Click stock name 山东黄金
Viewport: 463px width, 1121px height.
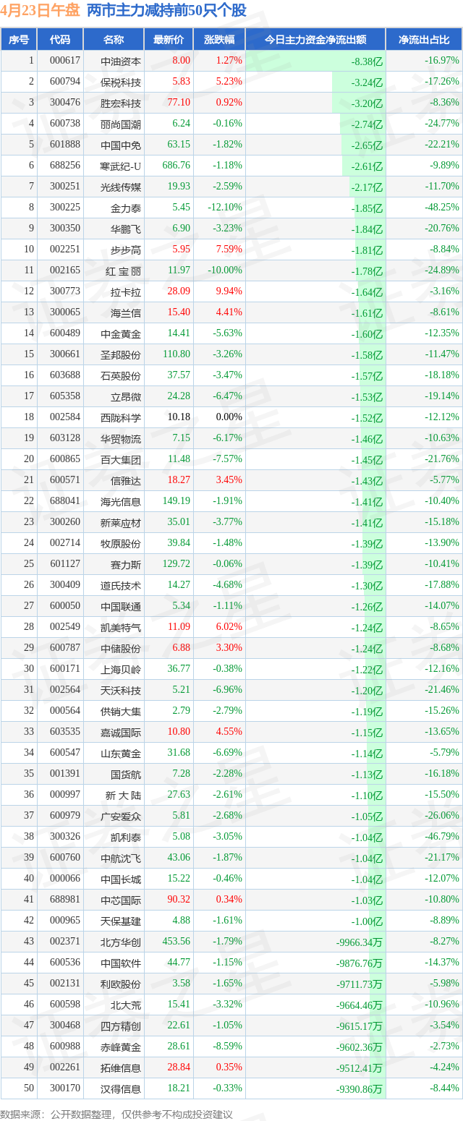point(121,753)
